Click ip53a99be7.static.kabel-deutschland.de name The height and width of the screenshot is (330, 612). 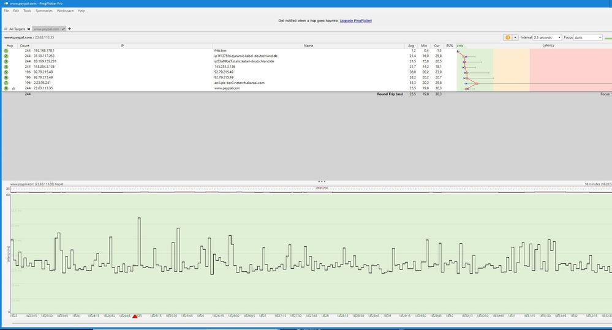(244, 61)
